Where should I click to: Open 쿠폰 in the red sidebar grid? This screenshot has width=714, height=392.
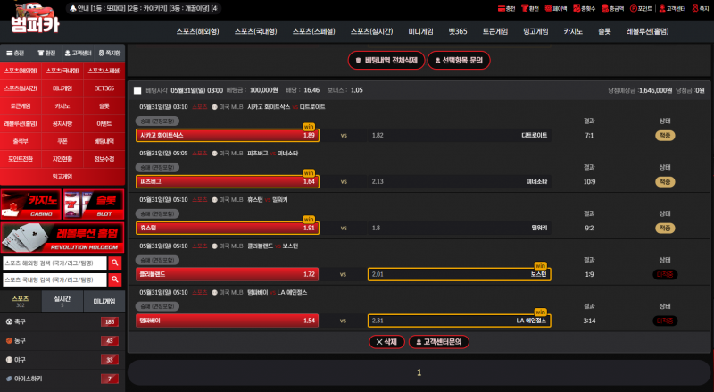point(62,141)
